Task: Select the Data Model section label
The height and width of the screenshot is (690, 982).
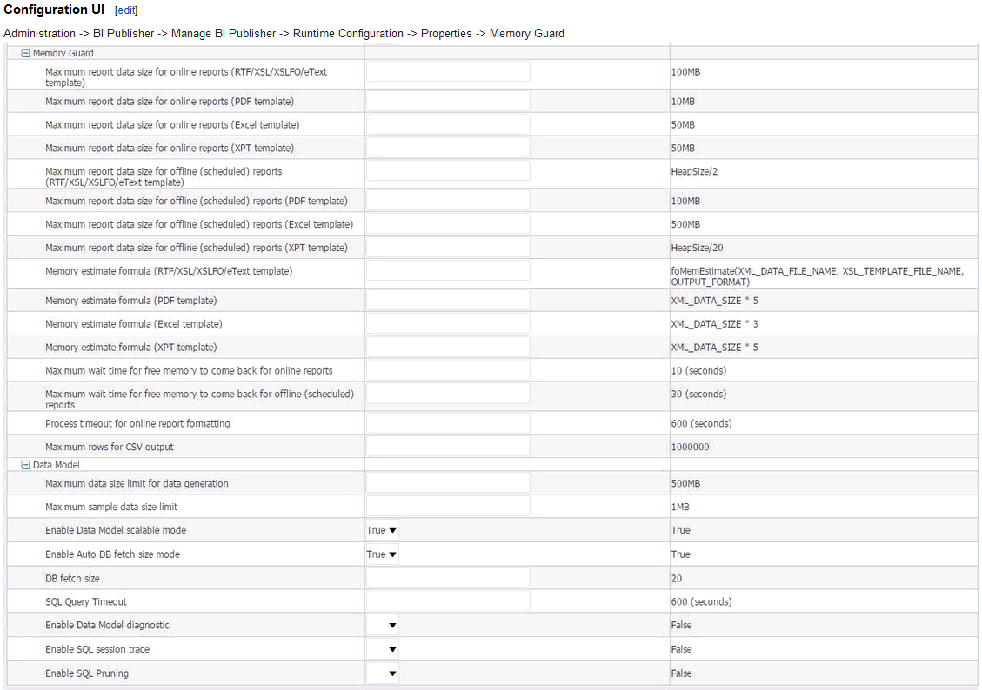Action: pyautogui.click(x=57, y=465)
